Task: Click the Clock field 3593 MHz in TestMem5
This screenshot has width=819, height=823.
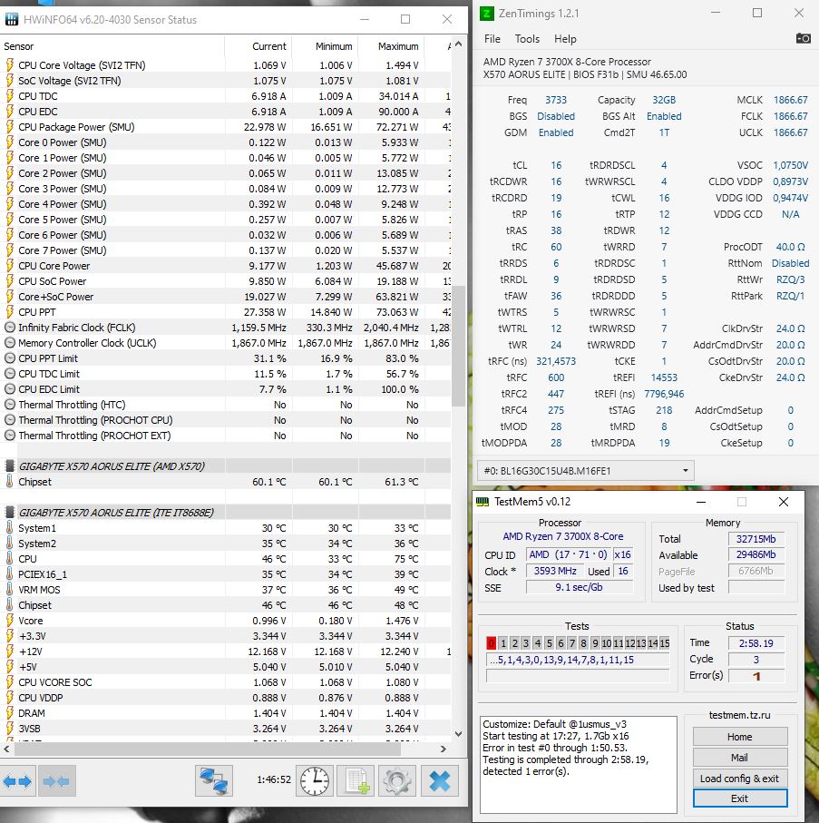Action: click(x=555, y=571)
